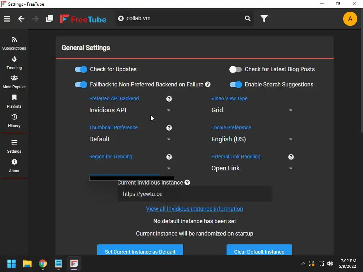The image size is (363, 272).
Task: Click the sync update tray icon
Action: click(312, 263)
